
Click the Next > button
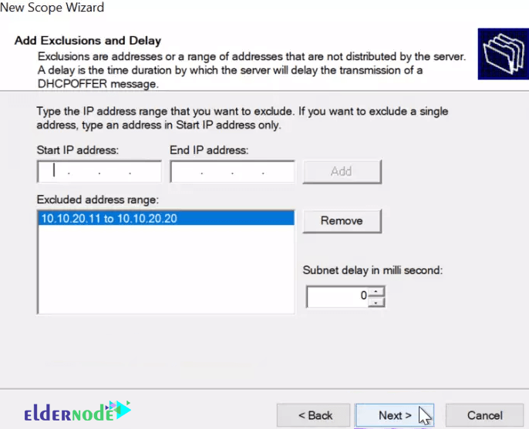click(x=394, y=415)
